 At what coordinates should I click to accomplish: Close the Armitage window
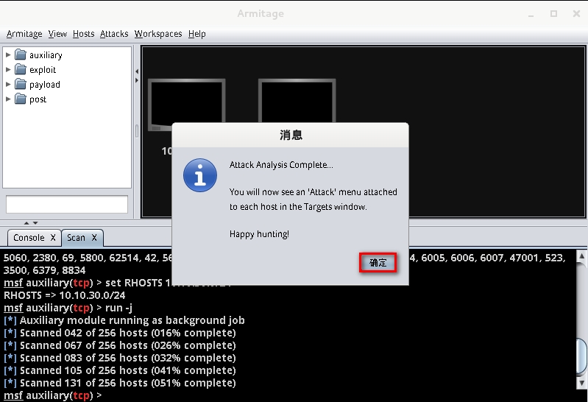(x=577, y=13)
